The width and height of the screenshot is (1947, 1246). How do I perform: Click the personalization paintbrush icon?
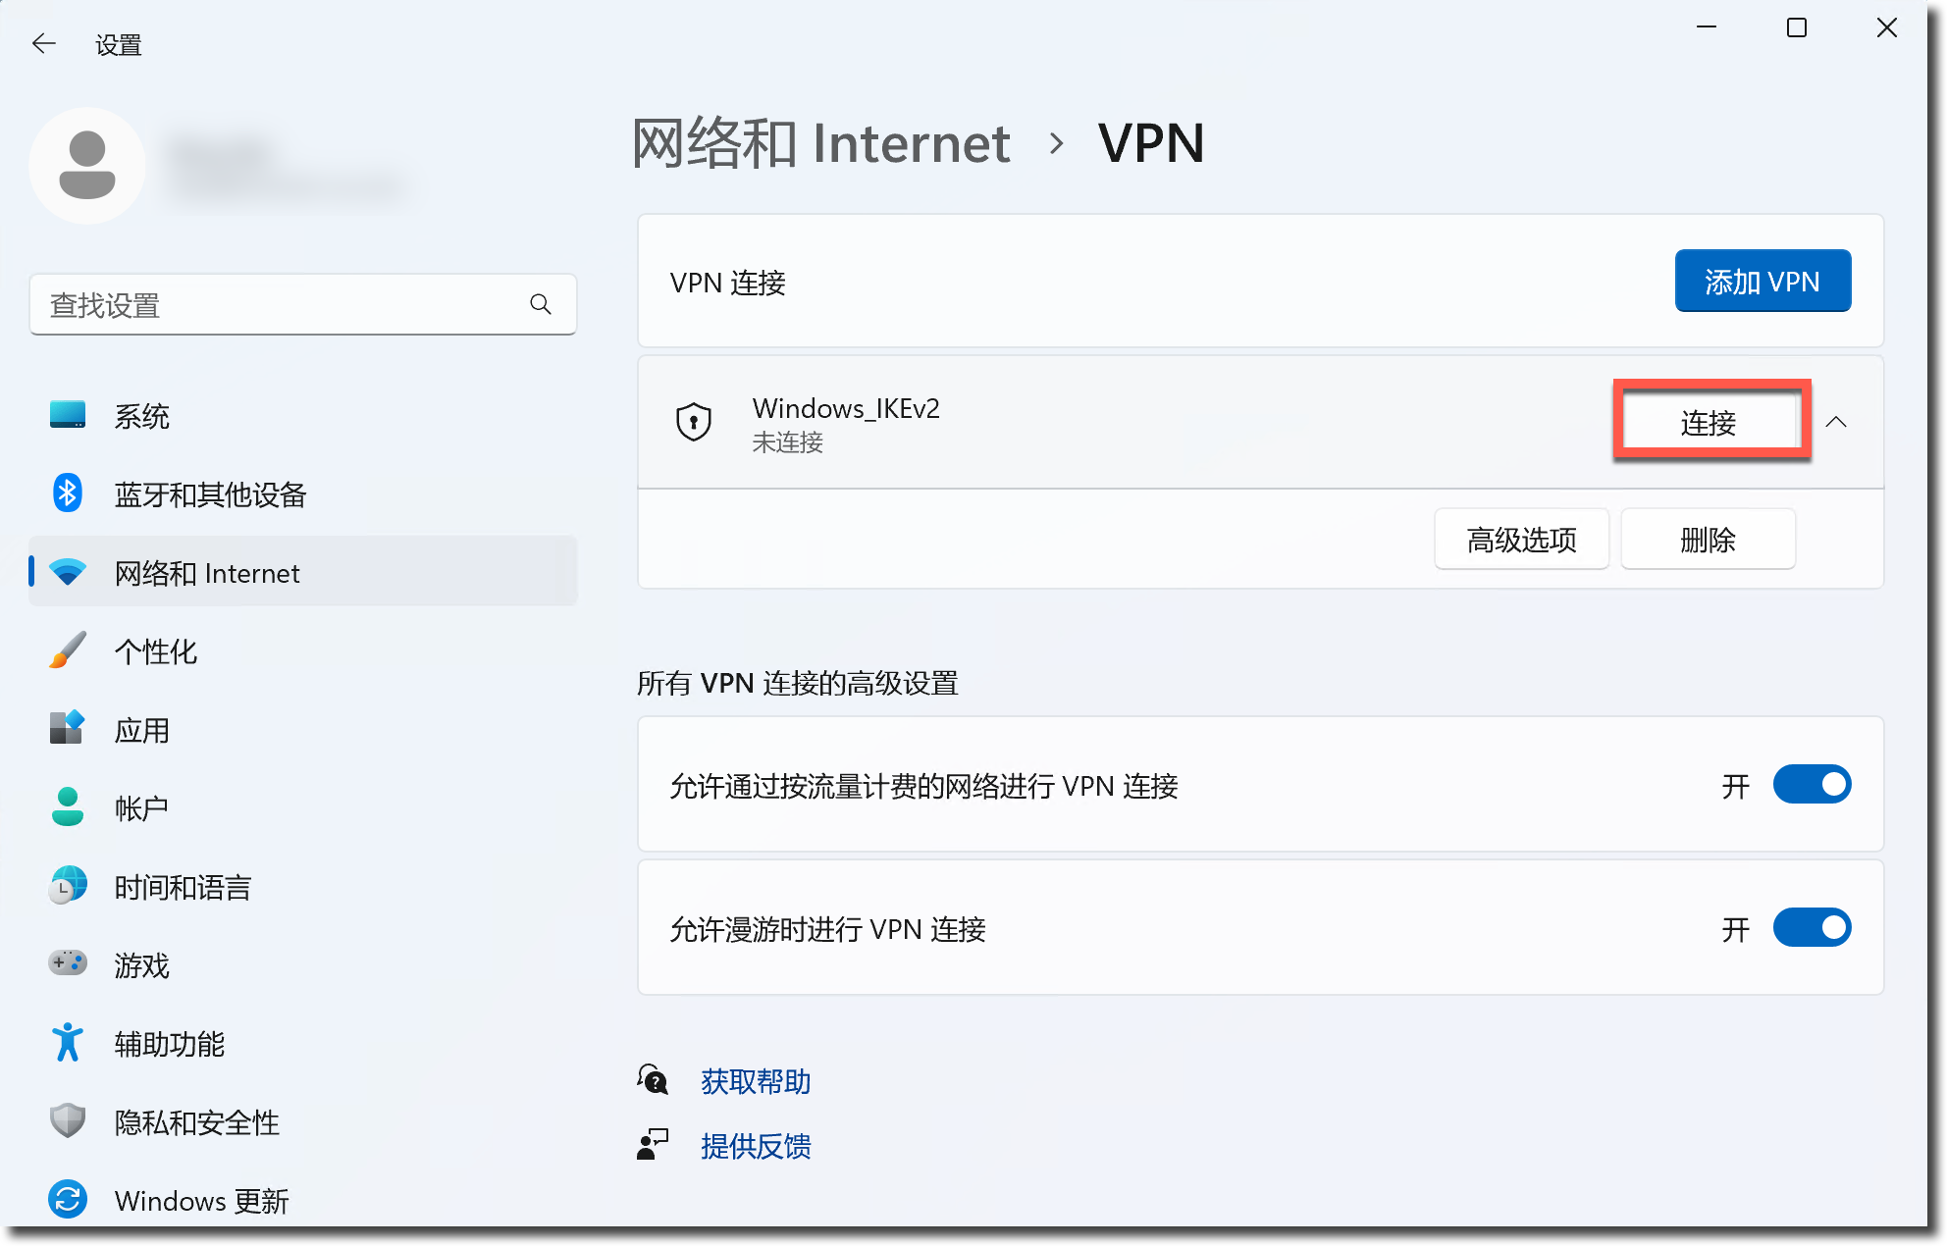pyautogui.click(x=68, y=650)
